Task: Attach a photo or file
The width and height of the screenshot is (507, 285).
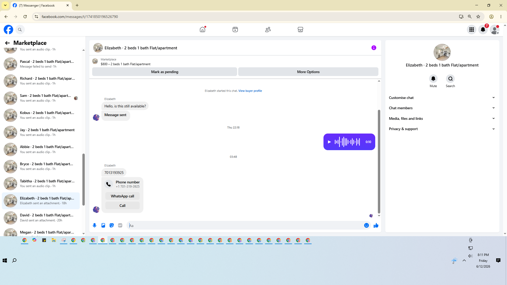Action: (x=103, y=225)
